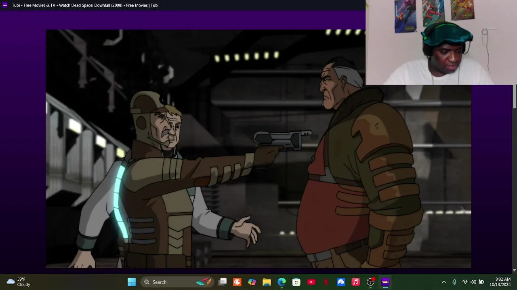Viewport: 517px width, 290px height.
Task: Open Microsoft Store from taskbar
Action: point(296,282)
